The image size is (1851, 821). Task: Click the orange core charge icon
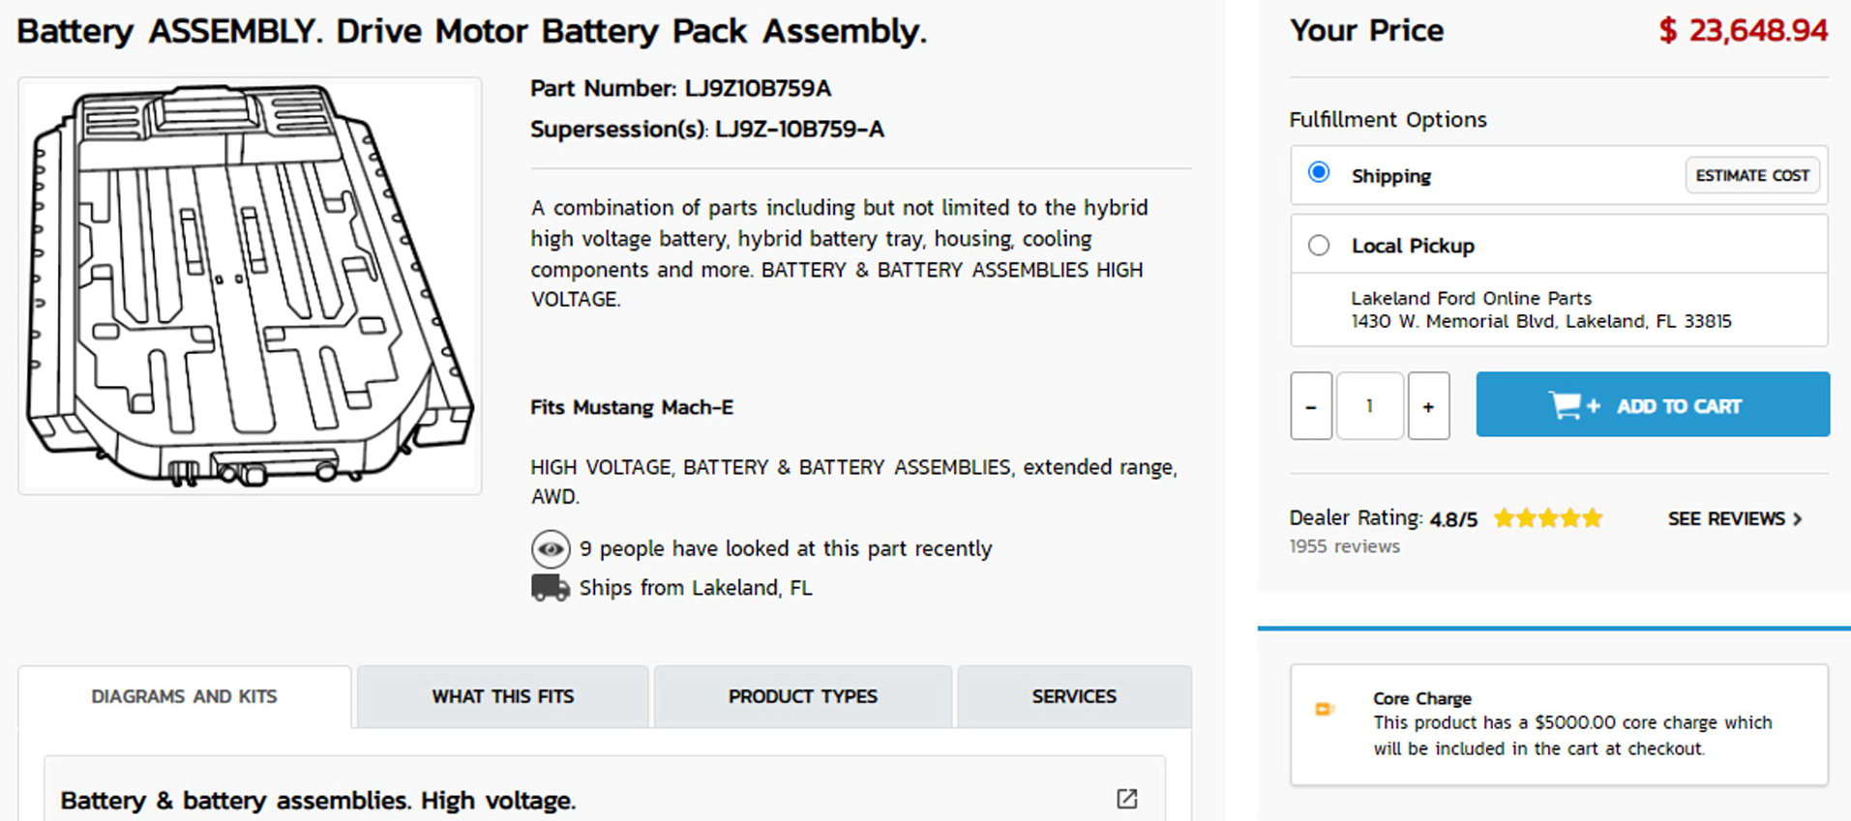click(x=1323, y=710)
